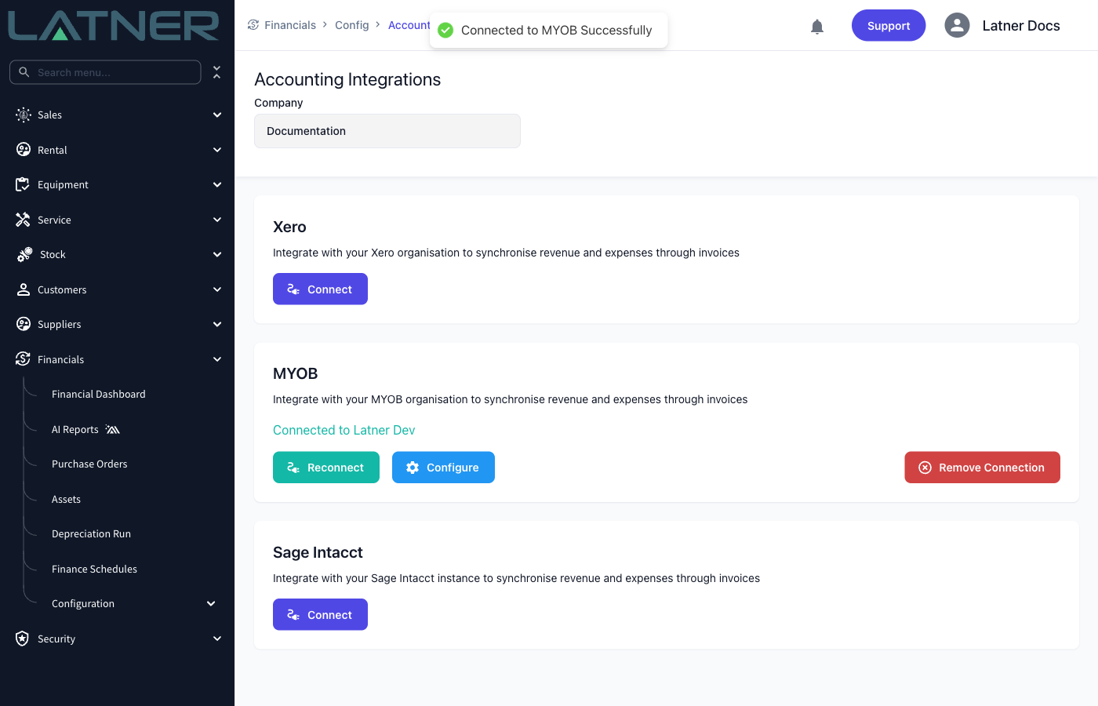Remove the MYOB connection
Viewport: 1098px width, 706px height.
(982, 468)
